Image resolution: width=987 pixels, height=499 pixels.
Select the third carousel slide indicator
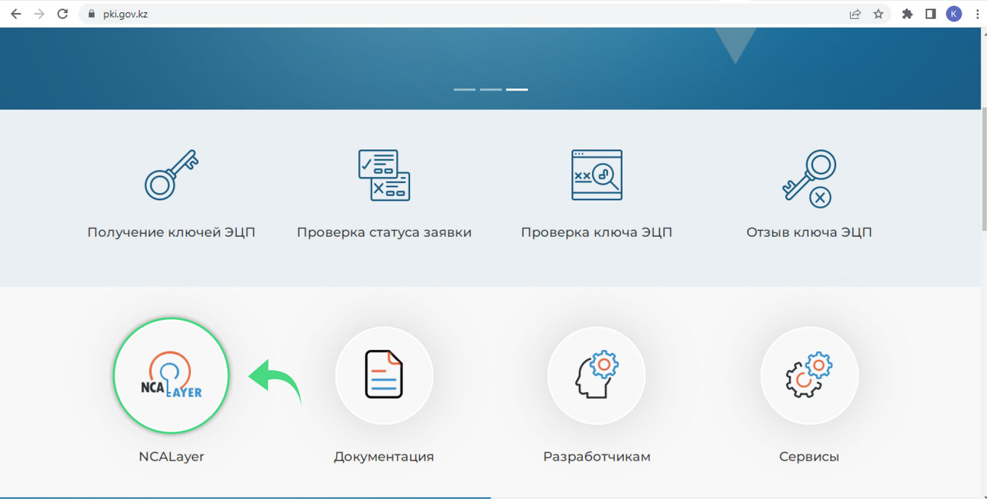517,89
